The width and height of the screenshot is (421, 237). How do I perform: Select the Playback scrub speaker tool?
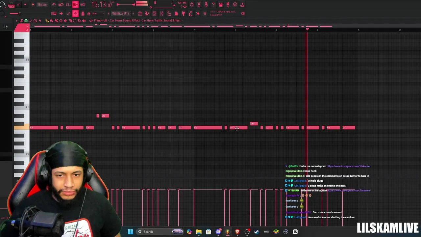point(84,20)
